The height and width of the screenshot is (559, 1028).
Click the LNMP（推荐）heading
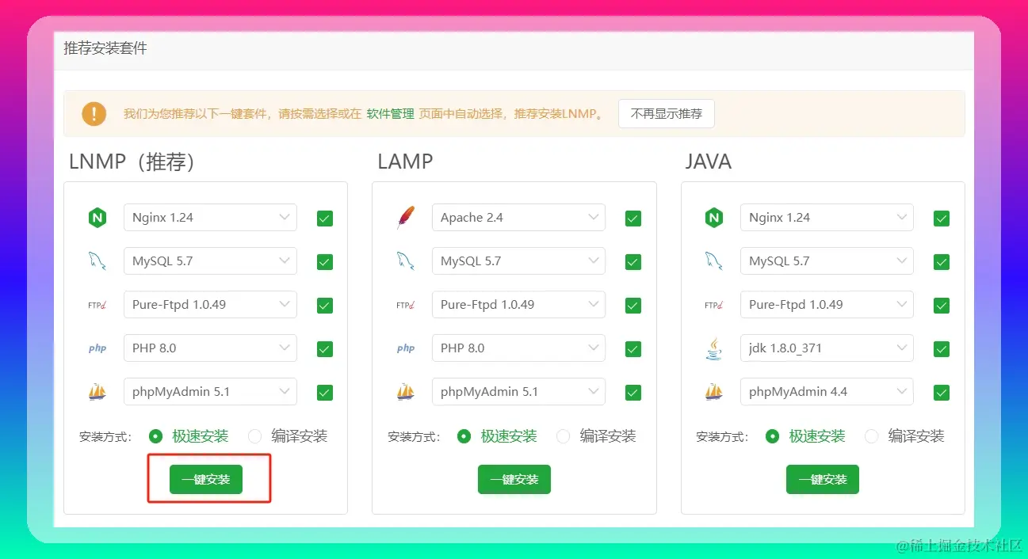click(132, 162)
